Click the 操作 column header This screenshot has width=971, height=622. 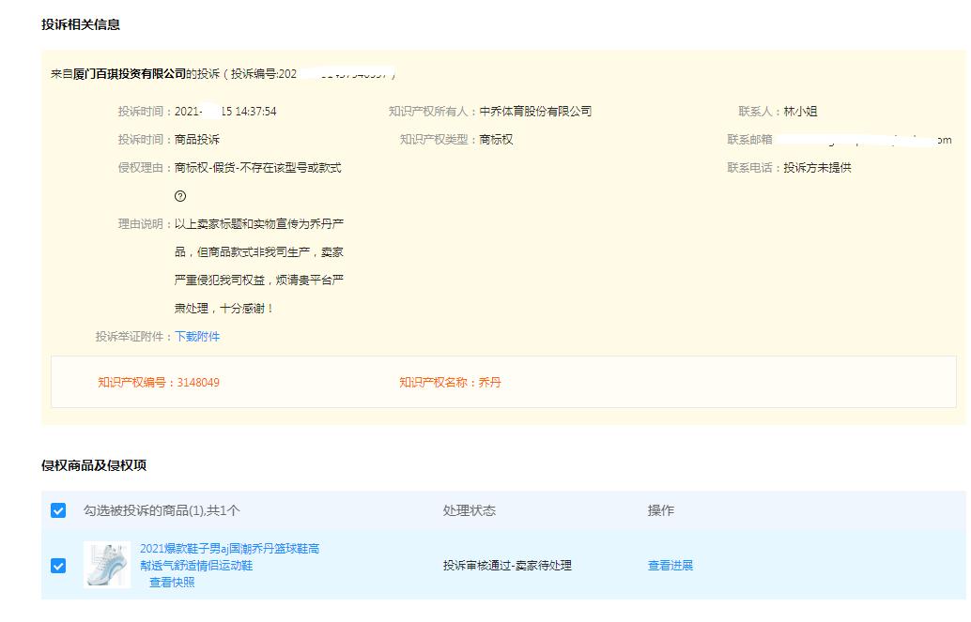660,510
